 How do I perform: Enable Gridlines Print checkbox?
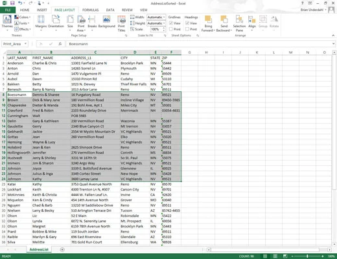pyautogui.click(x=171, y=29)
